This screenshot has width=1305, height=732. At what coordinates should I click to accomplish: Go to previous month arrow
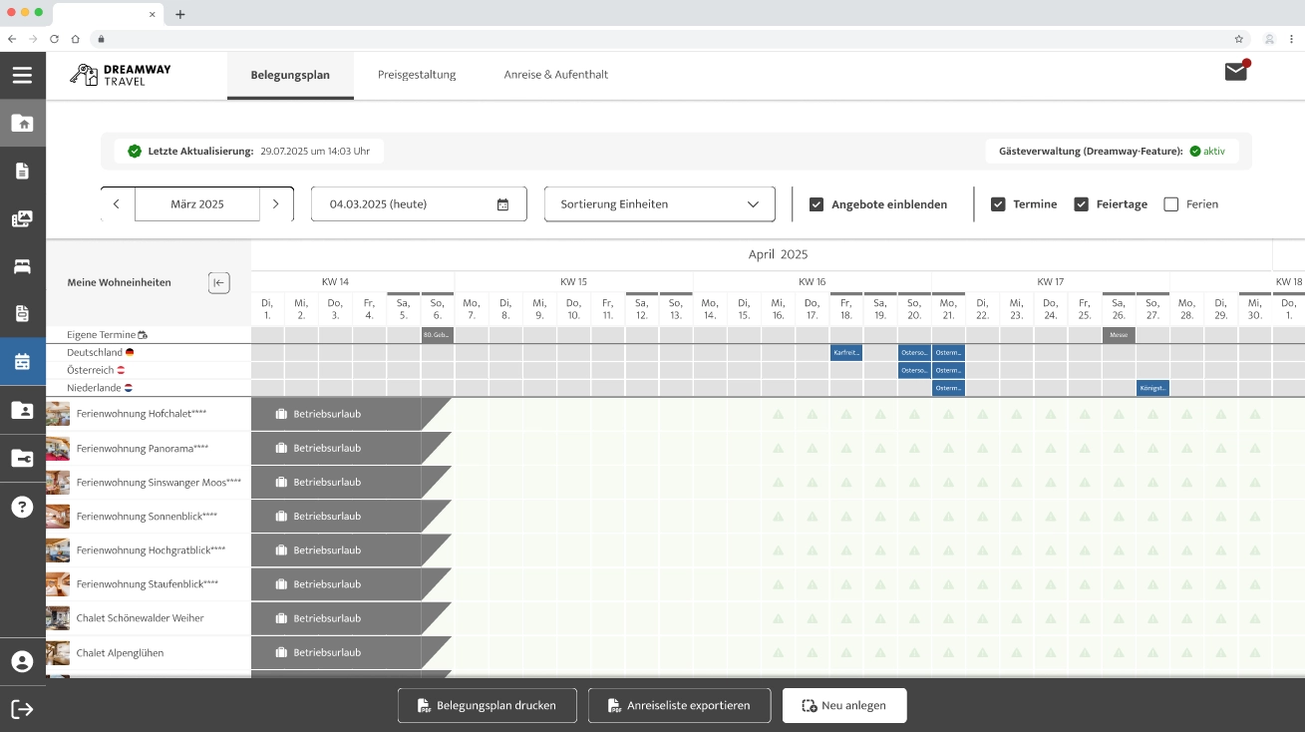point(117,204)
